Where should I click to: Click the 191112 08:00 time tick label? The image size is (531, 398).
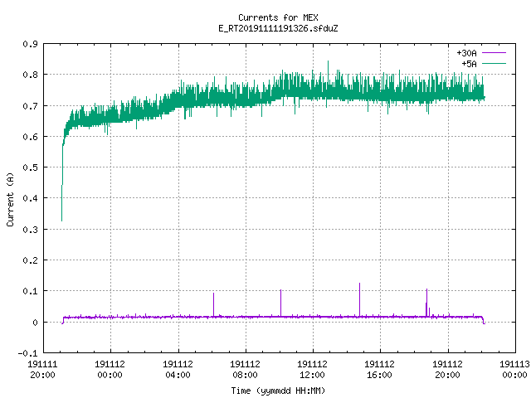point(245,370)
